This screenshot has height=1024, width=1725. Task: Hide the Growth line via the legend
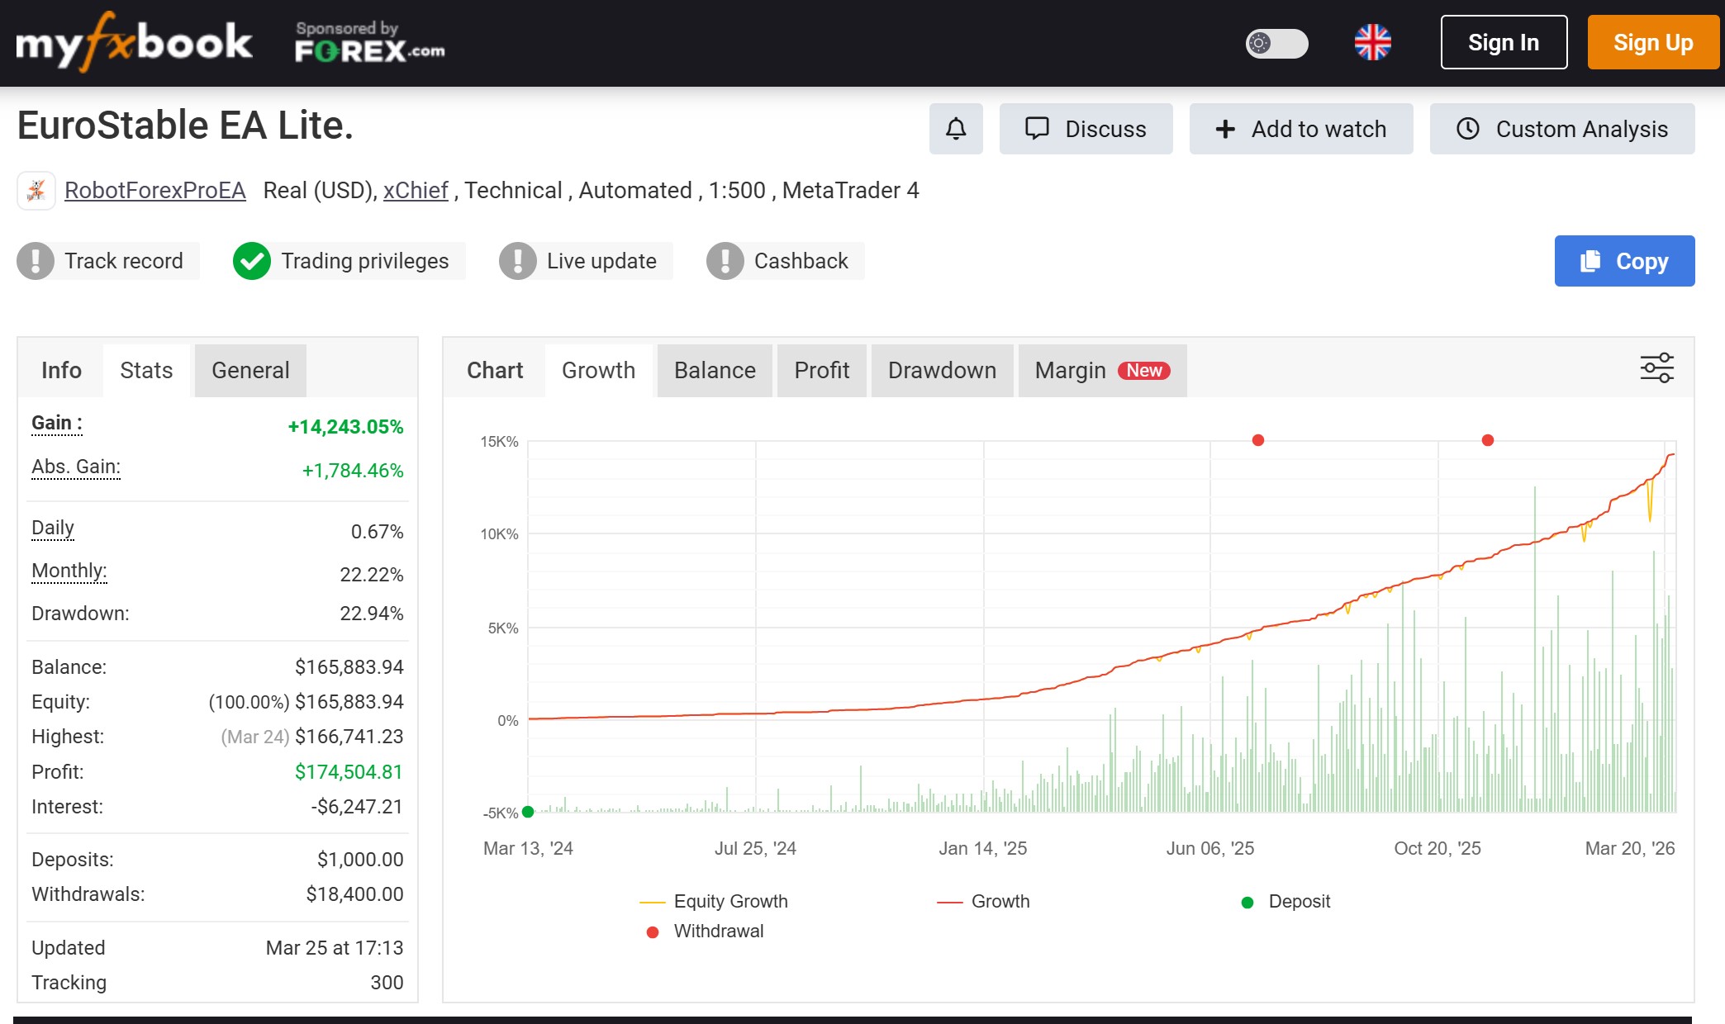click(1000, 901)
